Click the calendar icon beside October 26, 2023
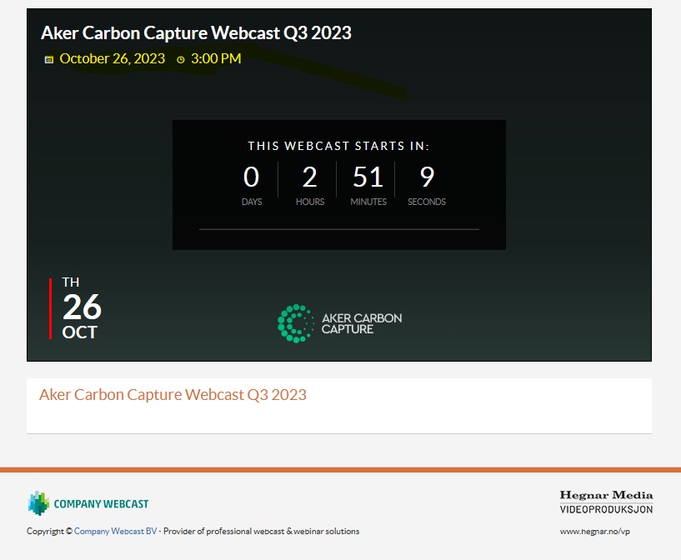This screenshot has width=681, height=560. click(49, 59)
